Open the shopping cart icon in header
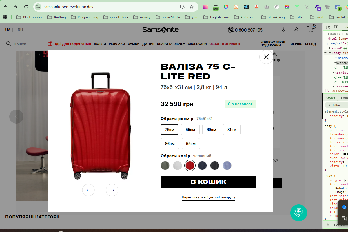The height and width of the screenshot is (232, 348). [311, 29]
